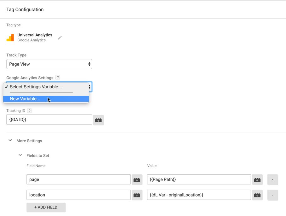286x216 pixels.
Task: Click the Tracking ID input with {{GA ID}}
Action: click(x=49, y=120)
